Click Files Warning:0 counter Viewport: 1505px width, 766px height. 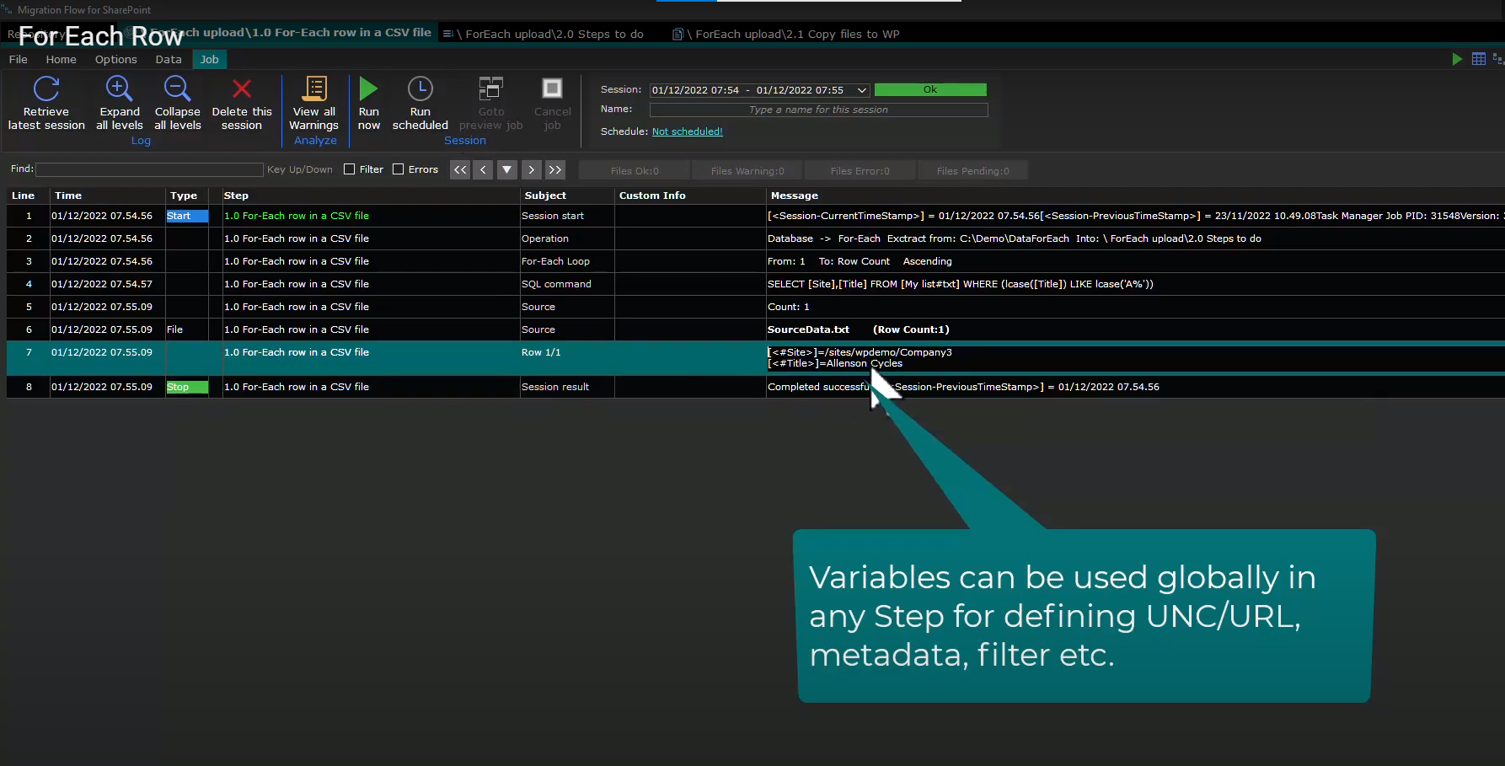[747, 171]
